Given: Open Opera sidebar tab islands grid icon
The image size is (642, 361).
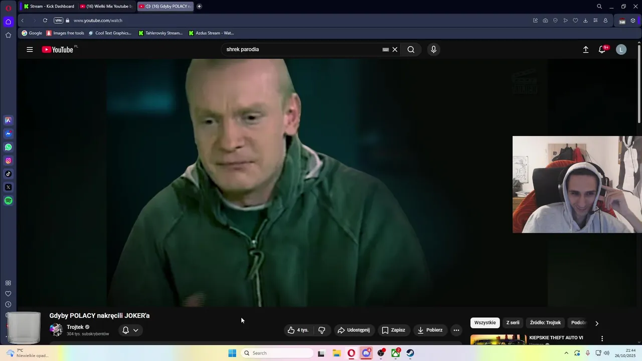Looking at the screenshot, I should coord(8,283).
